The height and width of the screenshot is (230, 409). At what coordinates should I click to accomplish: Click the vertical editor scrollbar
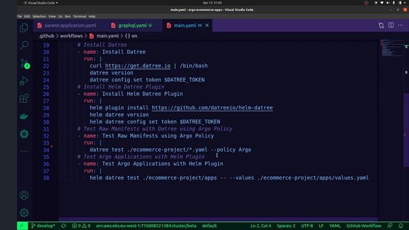pyautogui.click(x=406, y=130)
